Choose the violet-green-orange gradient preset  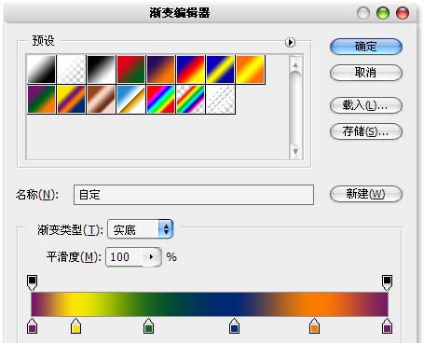pyautogui.click(x=41, y=100)
